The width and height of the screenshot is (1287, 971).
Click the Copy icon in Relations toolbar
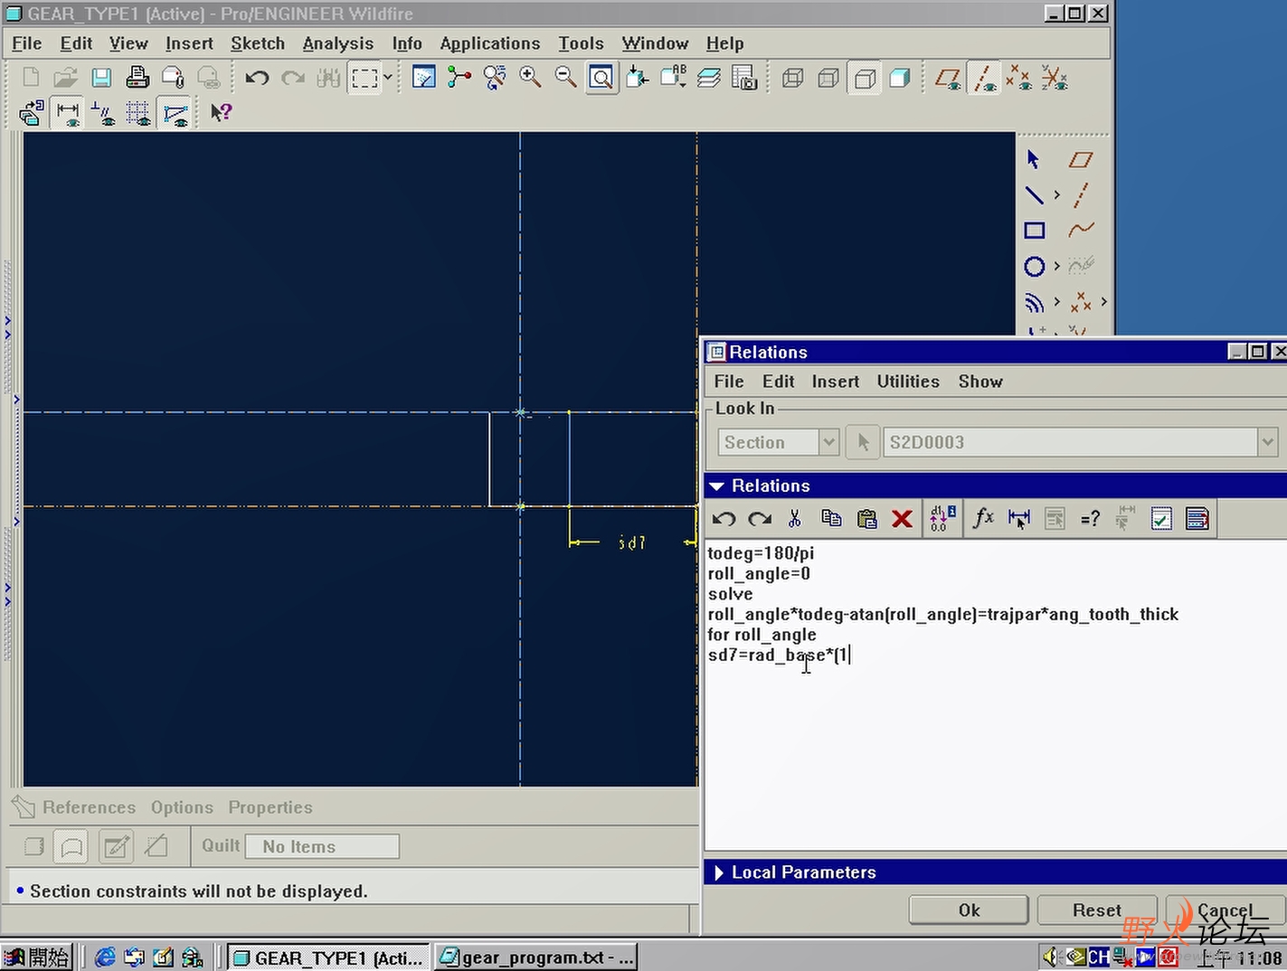tap(831, 518)
